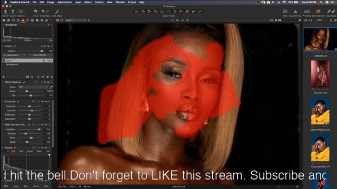Click the Auto Adjust wand icon
The width and height of the screenshot is (337, 189).
pos(57,12)
